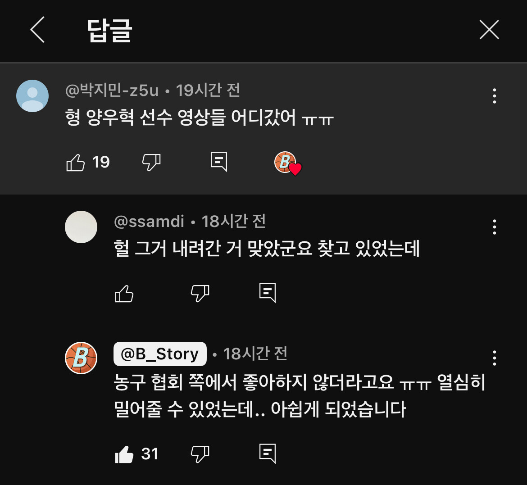Go back with the left arrow
The image size is (527, 485).
pos(37,30)
